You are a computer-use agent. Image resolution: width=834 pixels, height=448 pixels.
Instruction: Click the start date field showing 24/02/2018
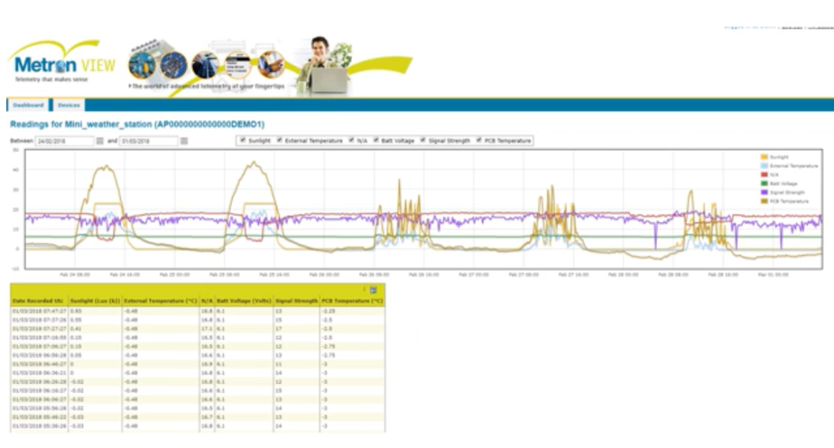64,141
